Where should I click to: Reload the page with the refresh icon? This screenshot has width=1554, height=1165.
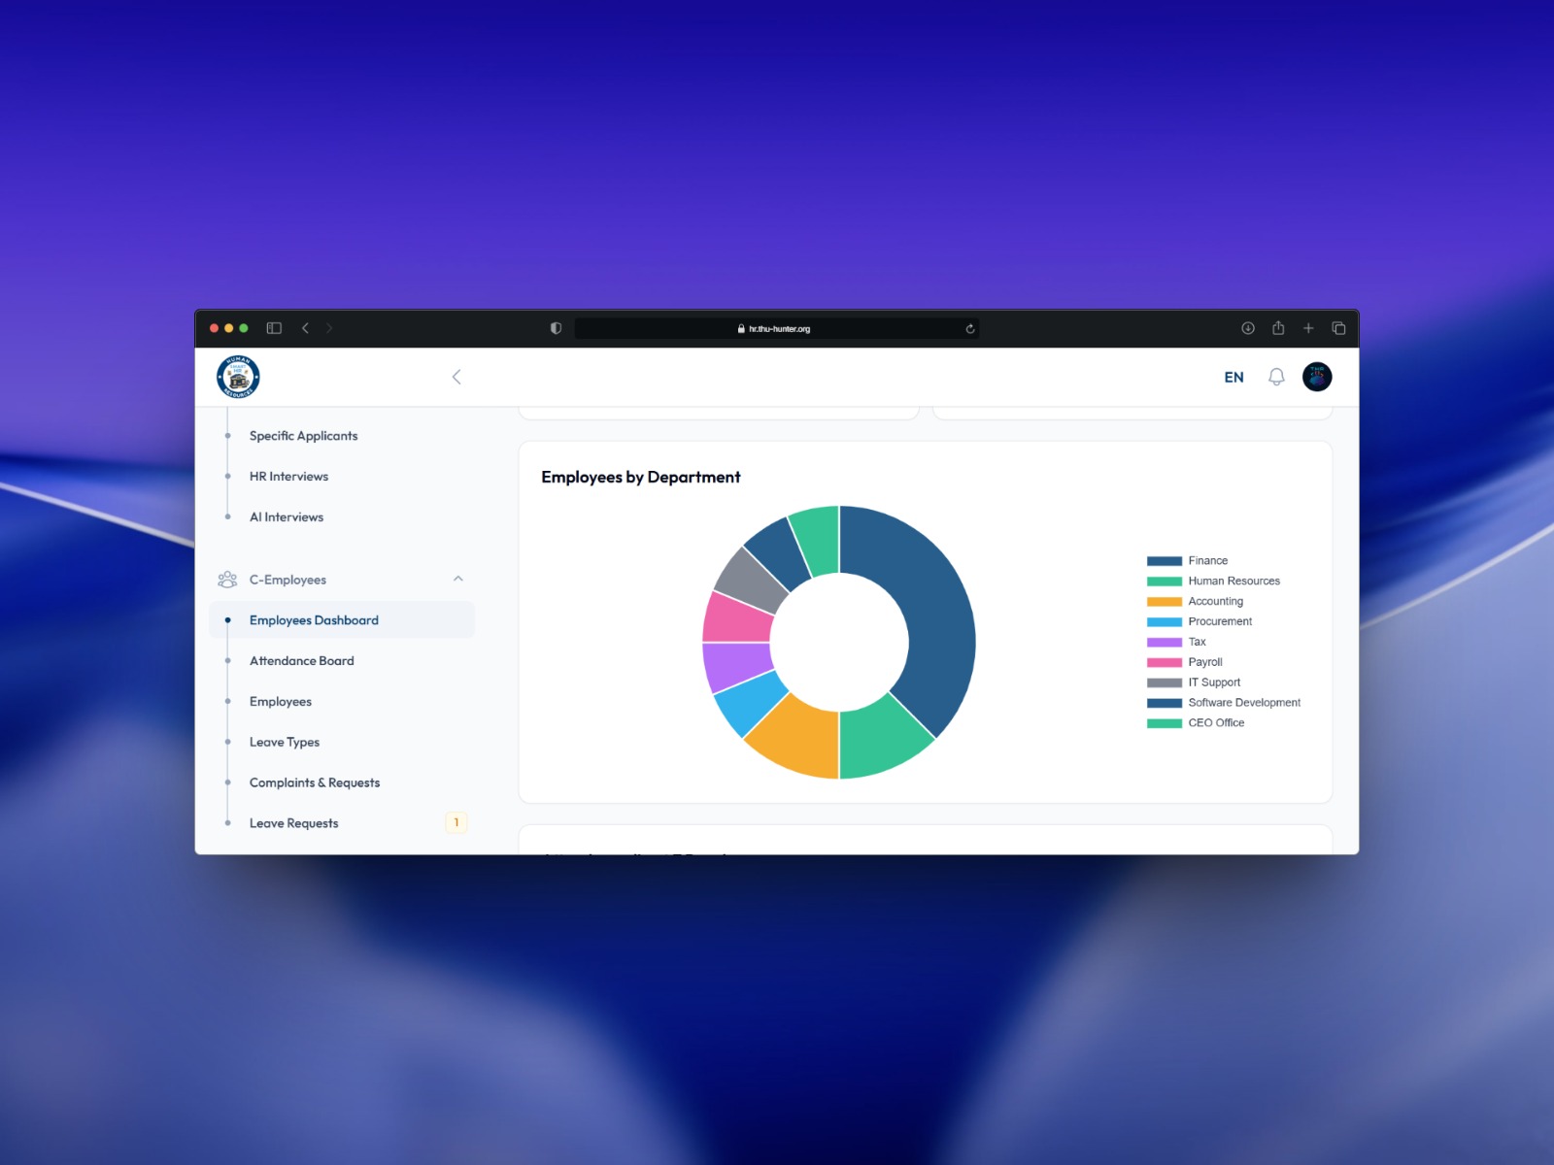pyautogui.click(x=969, y=329)
